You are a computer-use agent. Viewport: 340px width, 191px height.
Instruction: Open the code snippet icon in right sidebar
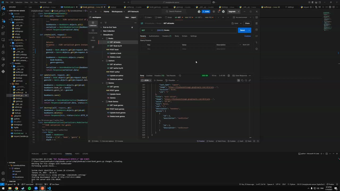tap(256, 36)
